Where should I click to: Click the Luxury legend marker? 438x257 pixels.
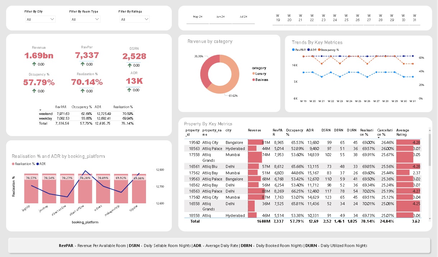point(253,74)
